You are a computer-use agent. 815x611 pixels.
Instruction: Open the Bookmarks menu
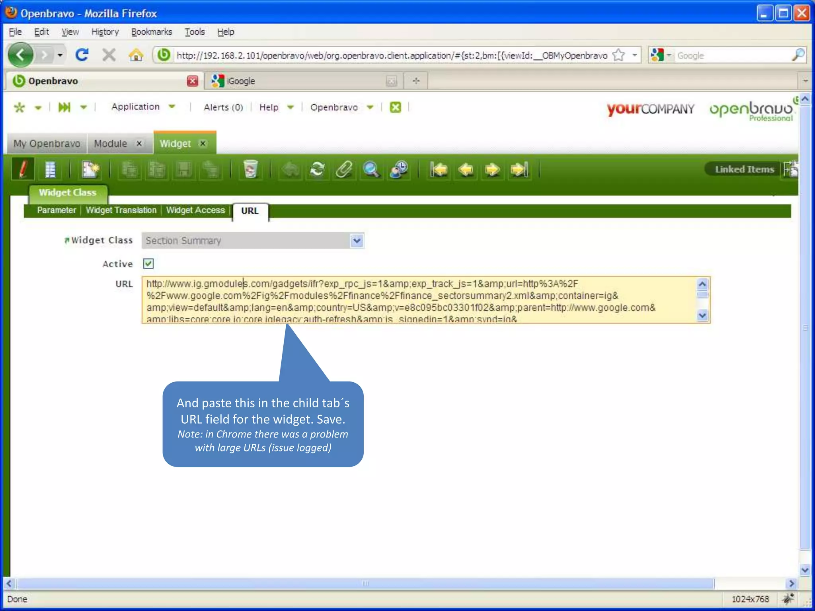152,32
